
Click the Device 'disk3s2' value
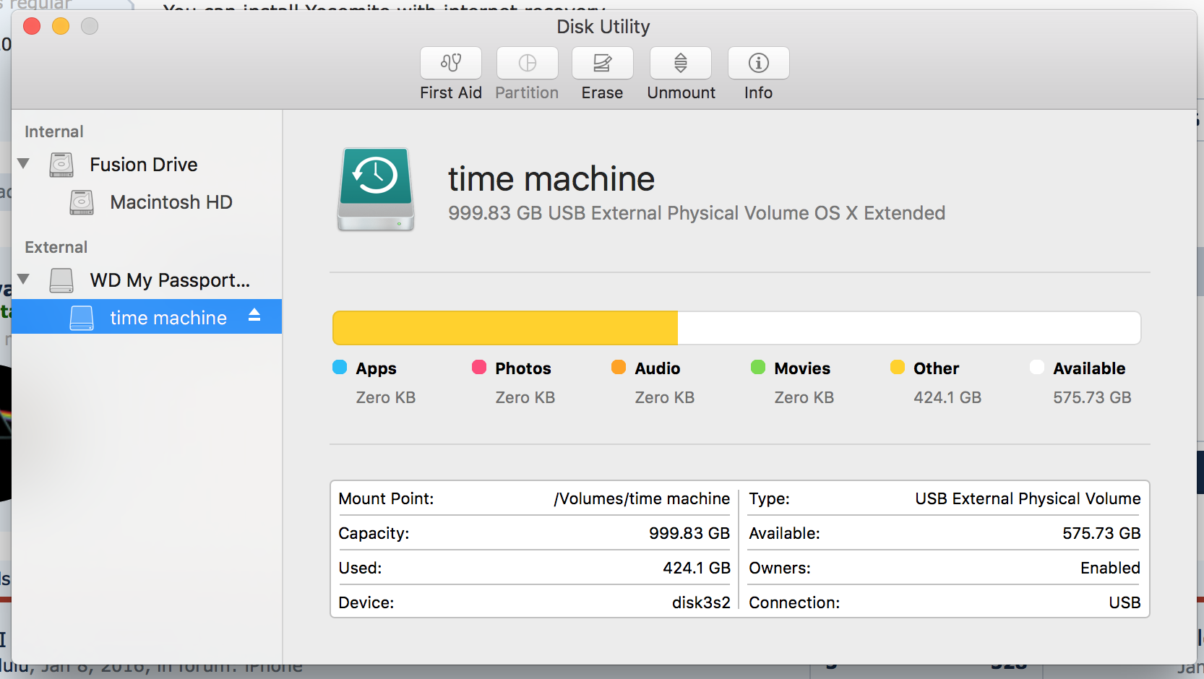pos(701,602)
